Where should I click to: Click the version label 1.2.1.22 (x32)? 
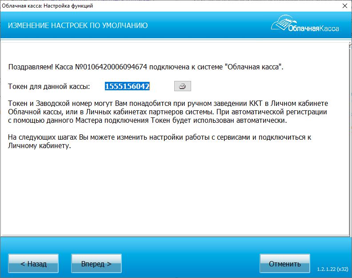pyautogui.click(x=332, y=270)
